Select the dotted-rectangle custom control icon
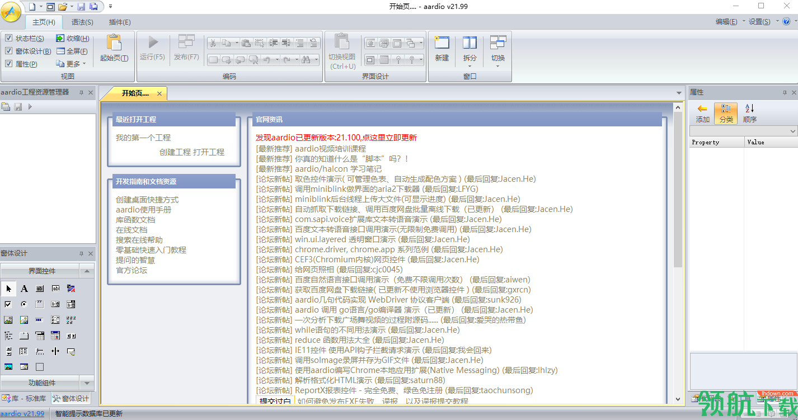Screen dimensions: 798x420 40,367
